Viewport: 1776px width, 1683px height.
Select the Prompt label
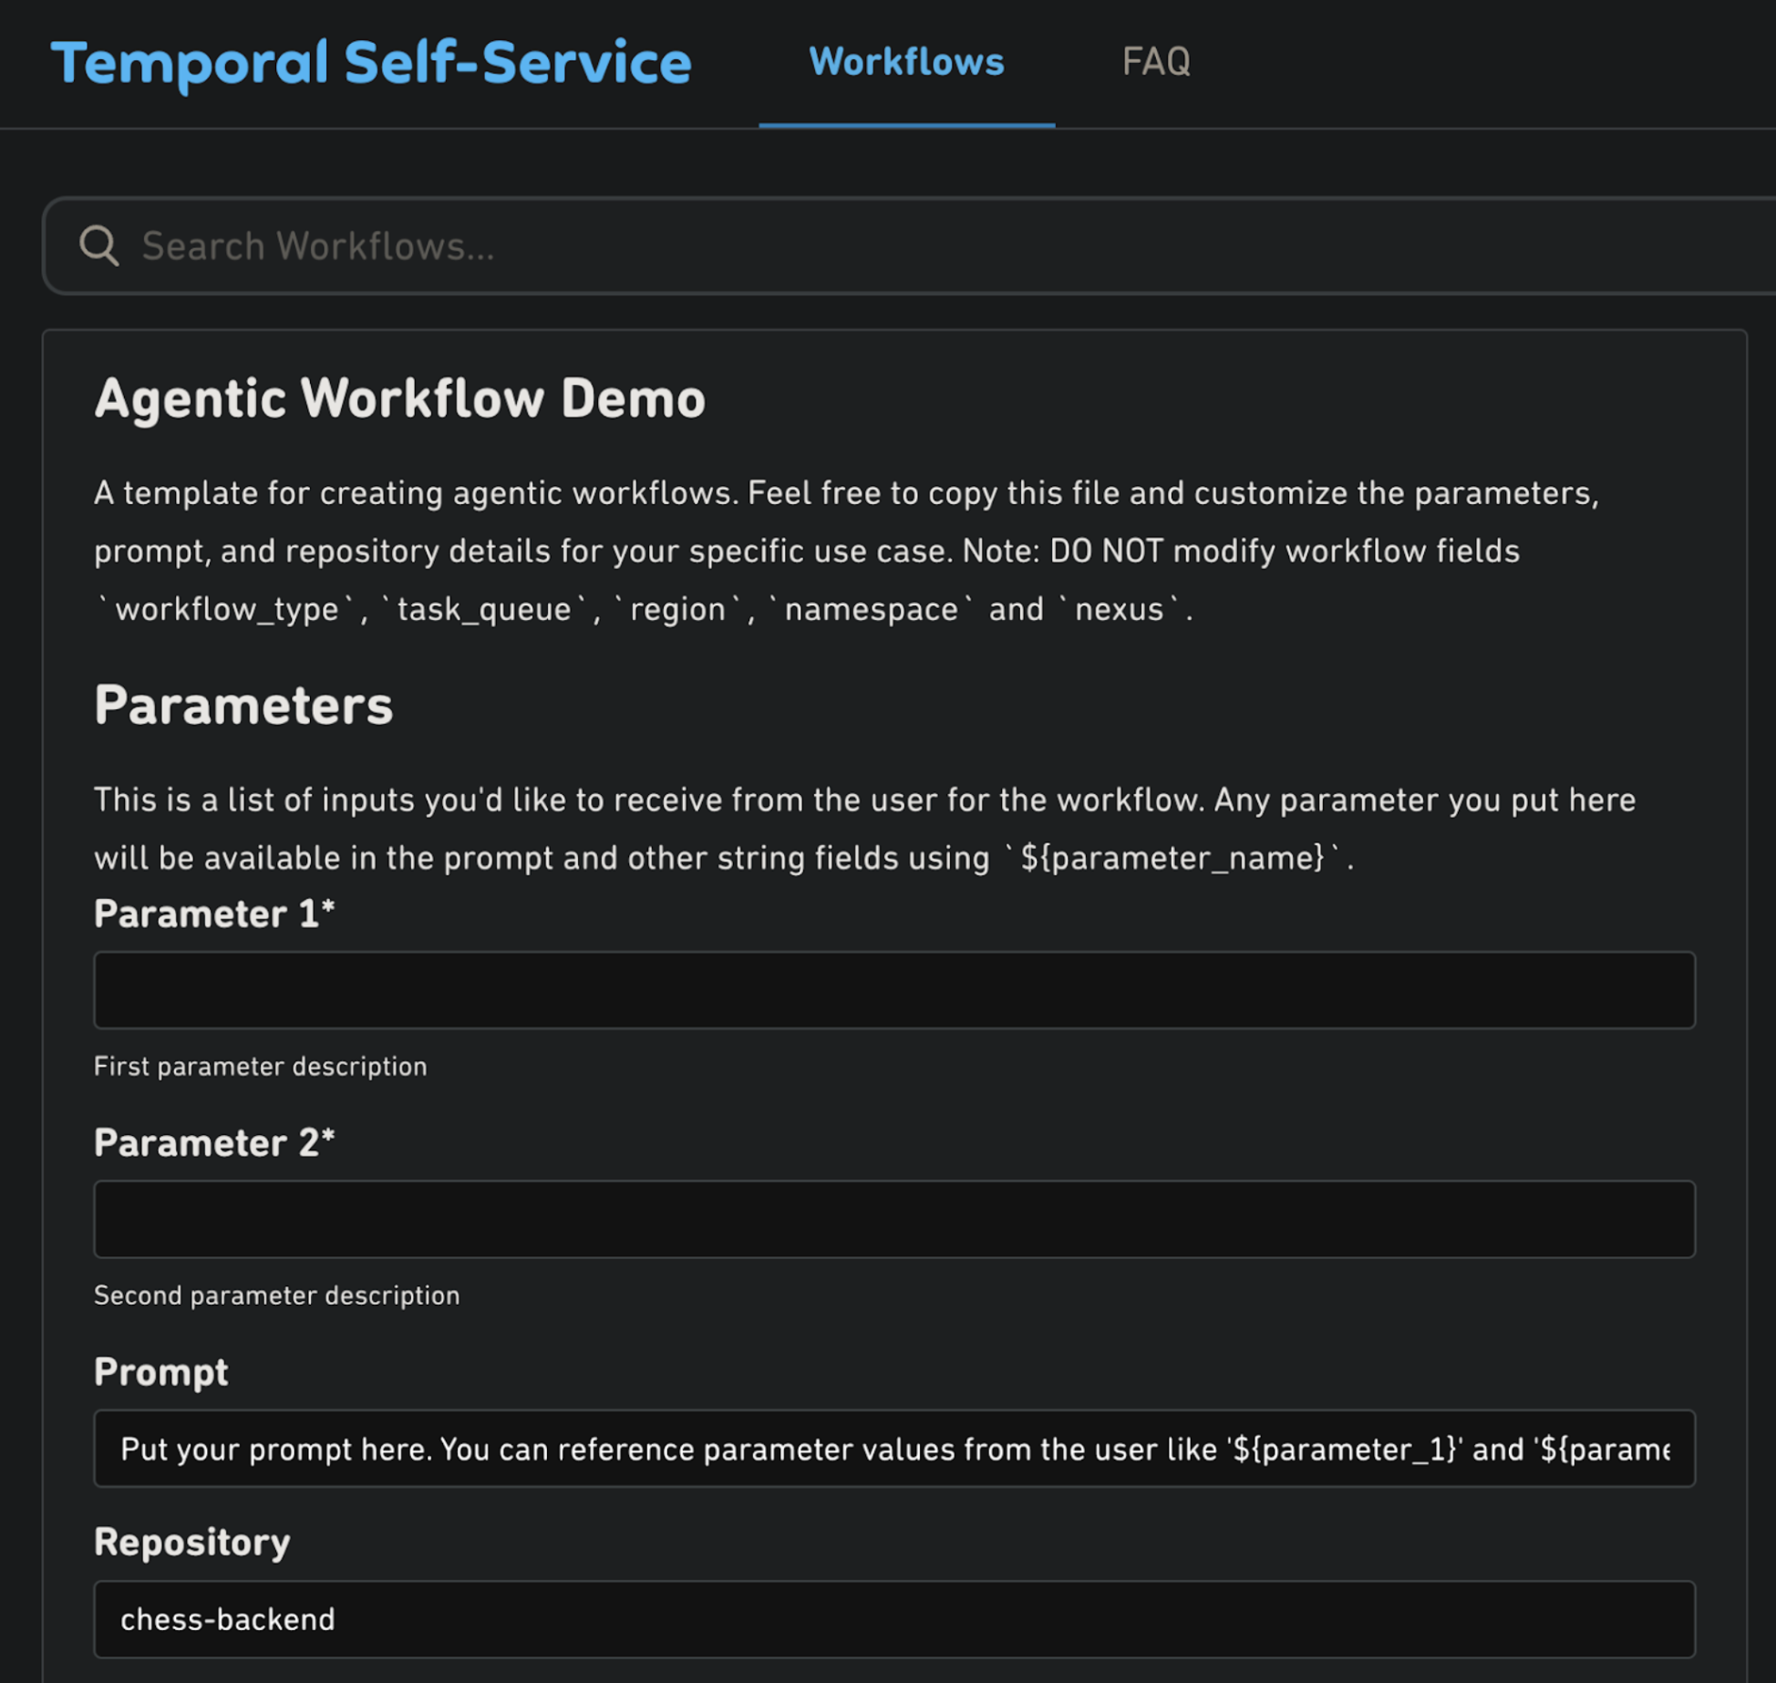coord(161,1373)
